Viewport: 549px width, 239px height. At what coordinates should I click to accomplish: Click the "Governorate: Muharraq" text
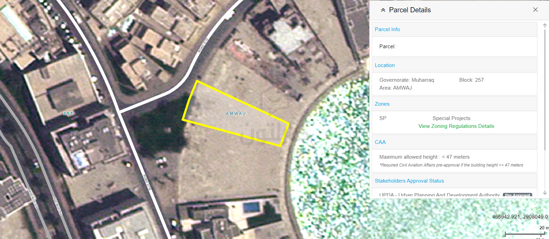[x=407, y=80]
